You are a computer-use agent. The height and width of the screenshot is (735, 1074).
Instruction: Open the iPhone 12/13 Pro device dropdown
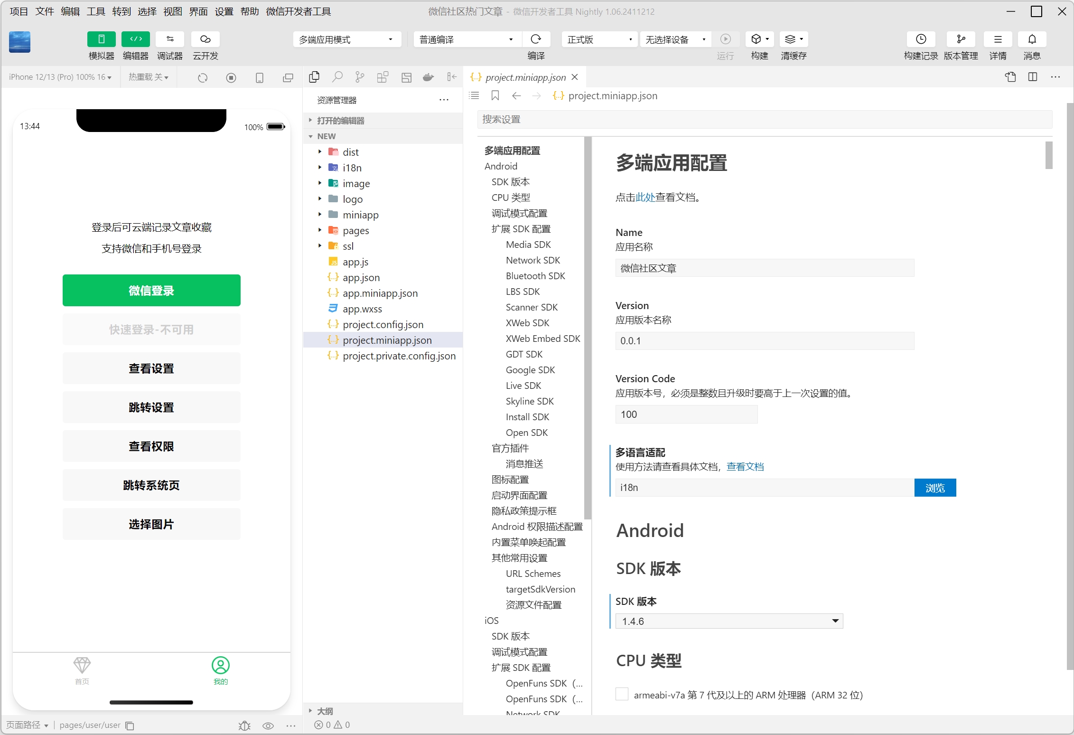pos(60,77)
